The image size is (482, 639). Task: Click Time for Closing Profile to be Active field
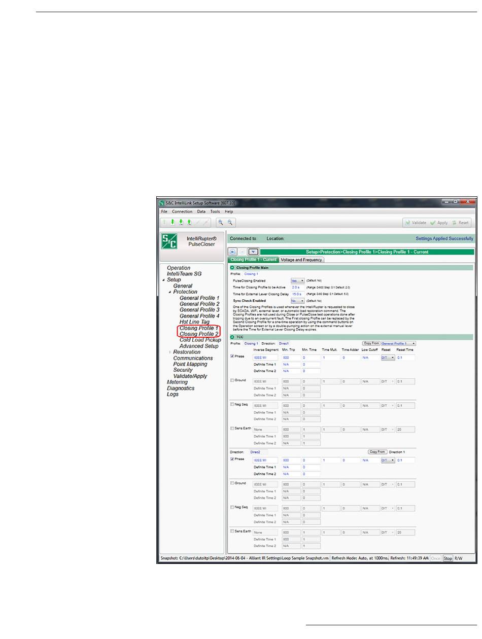click(297, 287)
